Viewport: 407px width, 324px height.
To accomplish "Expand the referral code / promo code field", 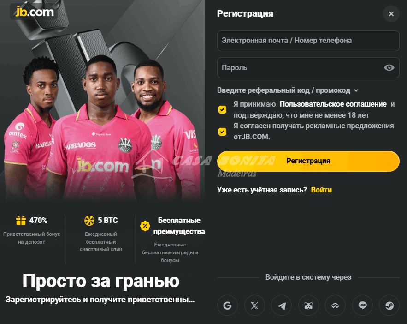I will 288,90.
